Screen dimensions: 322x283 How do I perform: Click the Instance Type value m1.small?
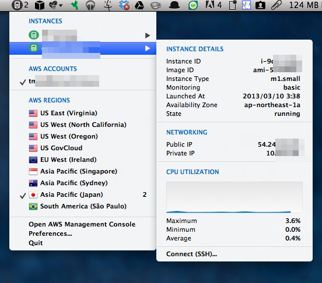click(x=285, y=79)
